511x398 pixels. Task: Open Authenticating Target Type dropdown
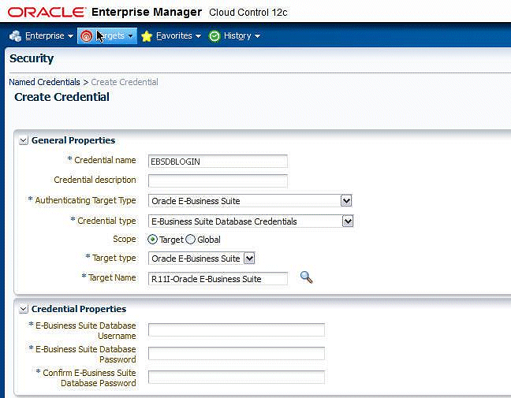pyautogui.click(x=346, y=201)
